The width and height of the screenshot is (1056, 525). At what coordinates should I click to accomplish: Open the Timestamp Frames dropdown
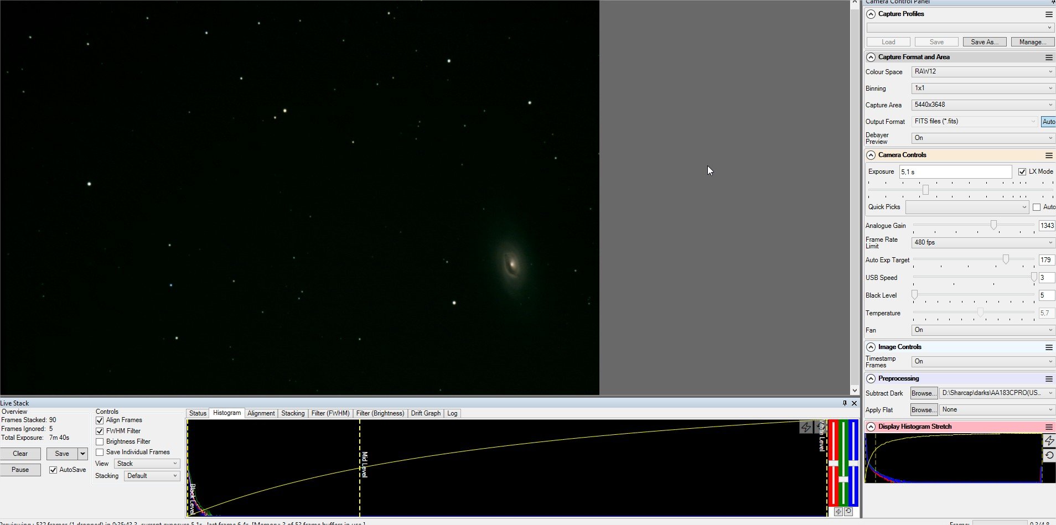983,362
